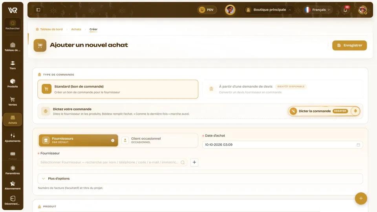Image resolution: width=377 pixels, height=212 pixels.
Task: Click the round assistant avatar in header
Action: point(230,10)
